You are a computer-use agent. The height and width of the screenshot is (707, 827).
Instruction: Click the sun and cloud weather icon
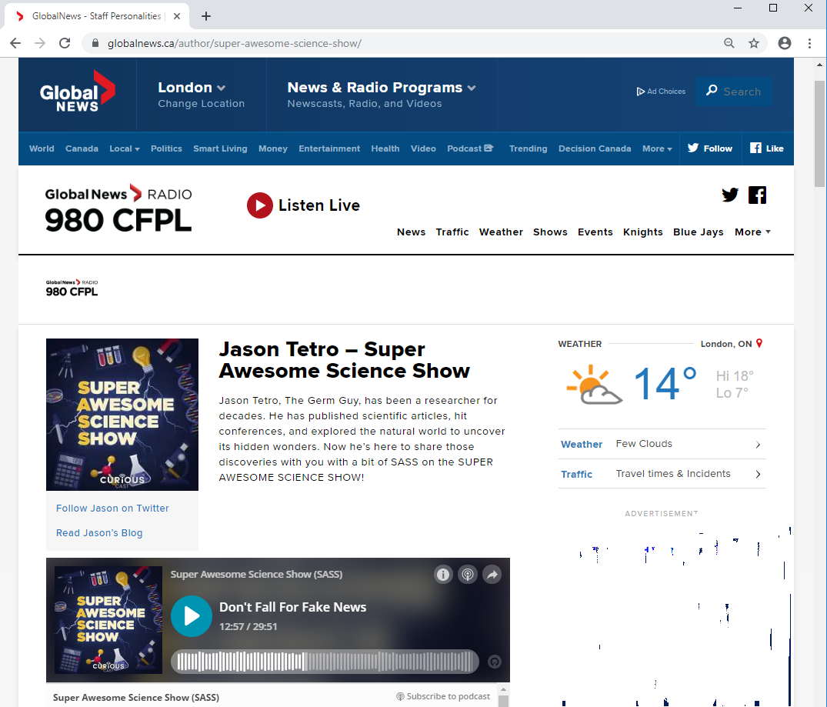point(595,385)
